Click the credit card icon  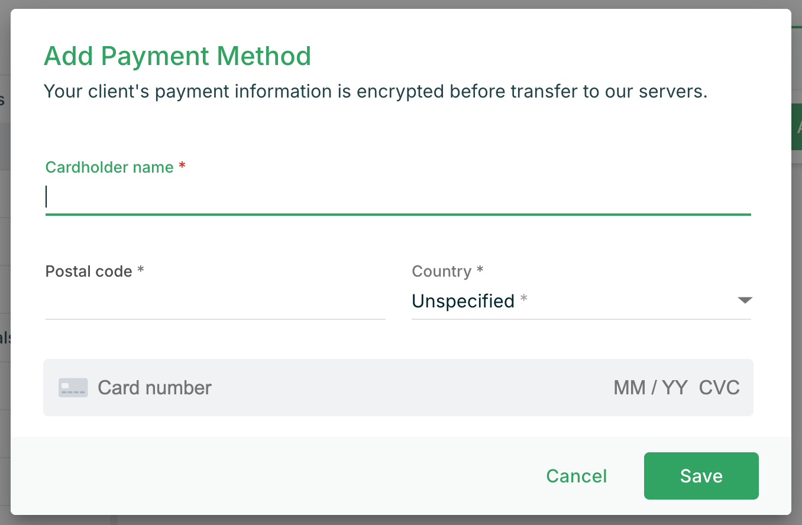[x=73, y=388]
